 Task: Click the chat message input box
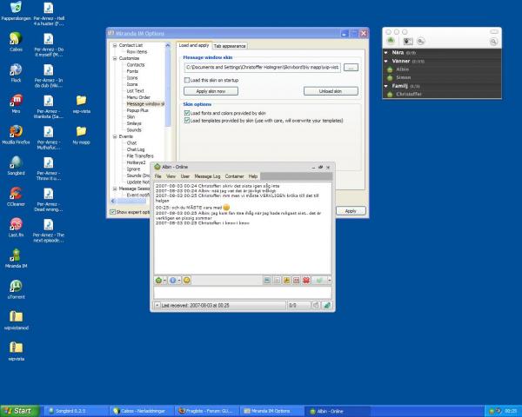tap(243, 293)
